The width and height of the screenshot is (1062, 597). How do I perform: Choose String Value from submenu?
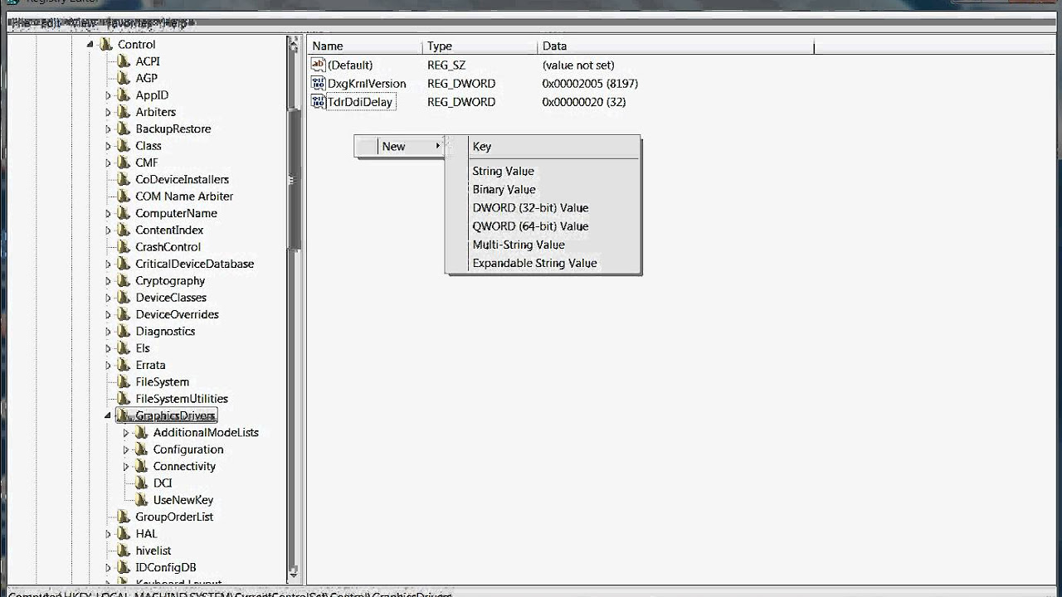(543, 171)
